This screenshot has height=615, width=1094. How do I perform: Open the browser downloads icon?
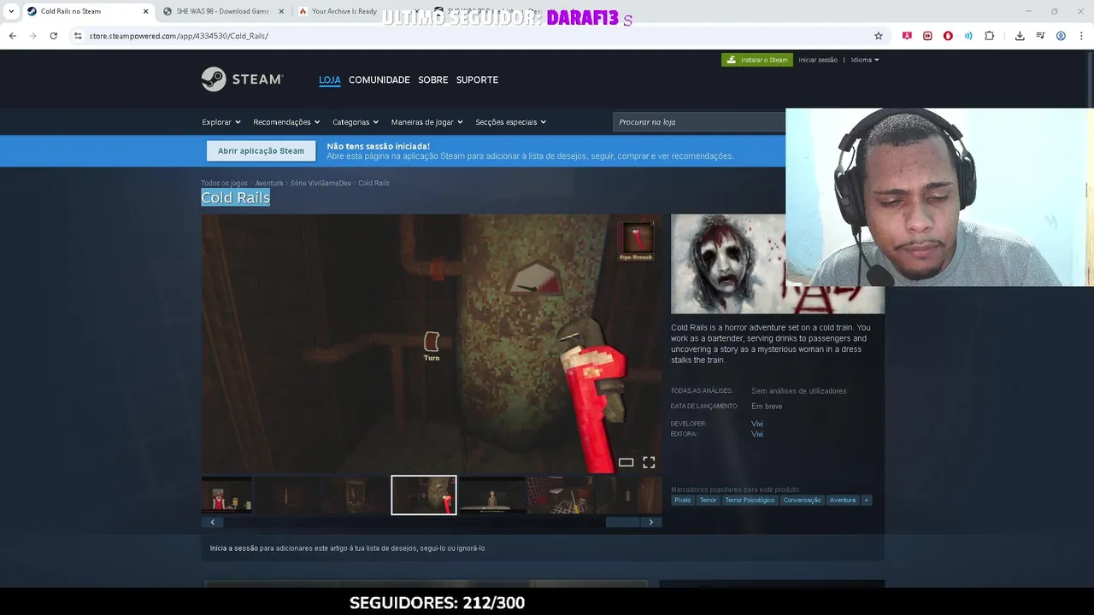(1020, 36)
